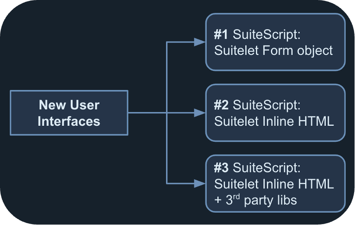
Task: Click the connector line leaving New User Interfaces
Action: (x=146, y=112)
